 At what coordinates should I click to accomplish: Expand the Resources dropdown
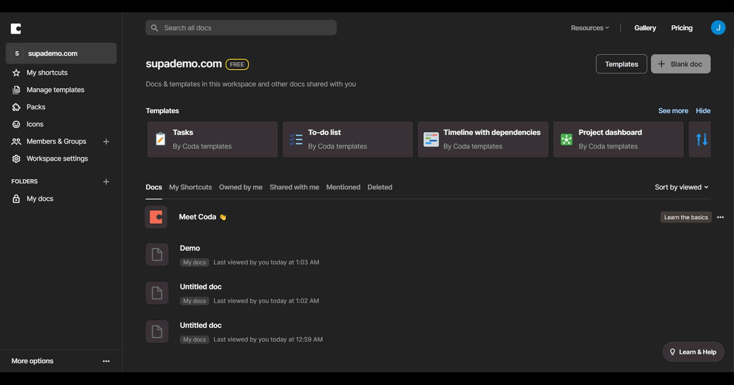coord(590,28)
